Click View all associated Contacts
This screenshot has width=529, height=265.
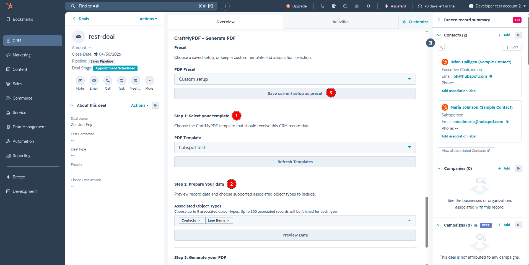(466, 151)
